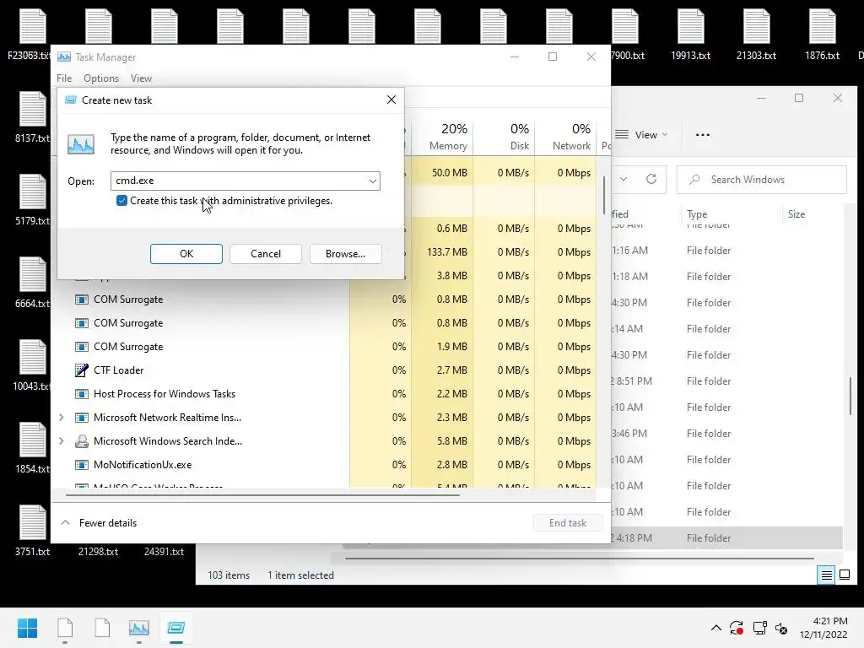
Task: Select the folder modified 4:18 PM
Action: 726,537
